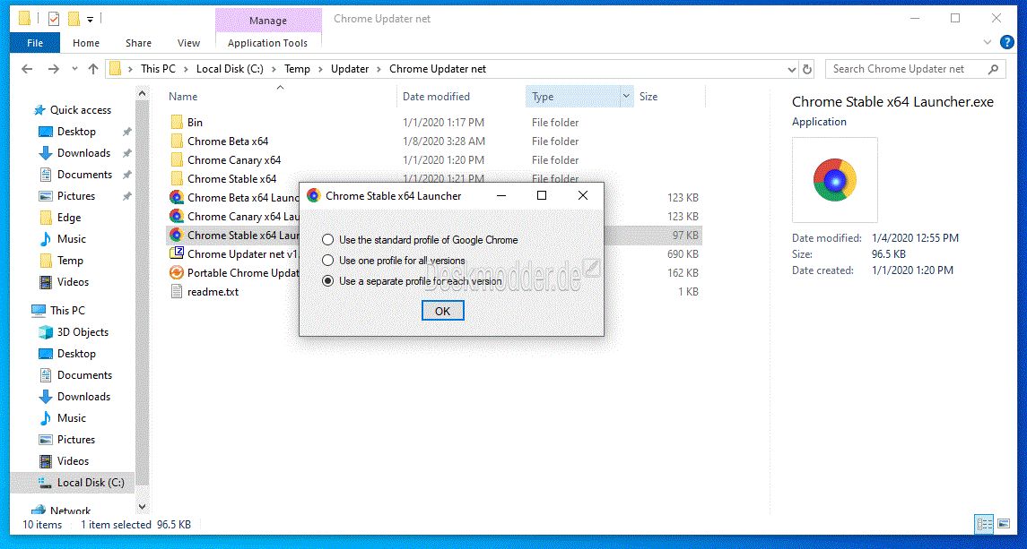Click the Quick access star icon
Image resolution: width=1027 pixels, height=549 pixels.
(x=39, y=110)
